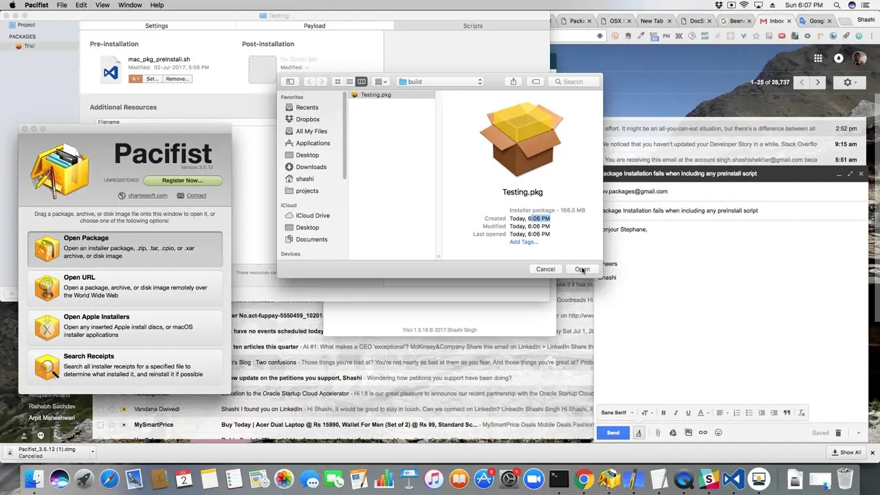This screenshot has height=495, width=880.
Task: Select icon view in file dialog toolbar
Action: [x=338, y=82]
